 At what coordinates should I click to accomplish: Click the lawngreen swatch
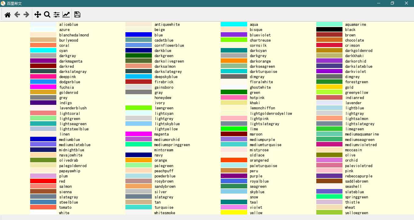[x=139, y=108]
